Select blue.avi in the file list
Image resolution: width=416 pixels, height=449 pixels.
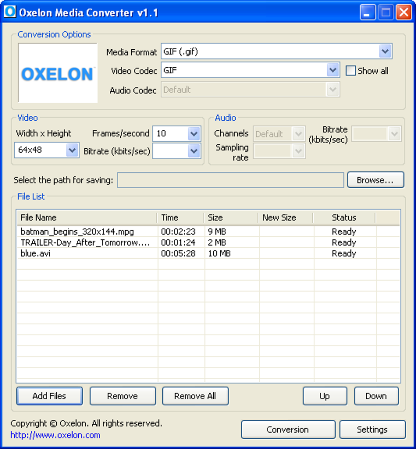[x=35, y=254]
